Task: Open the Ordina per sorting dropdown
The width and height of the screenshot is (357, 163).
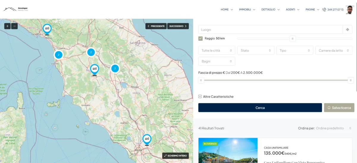Action: (x=333, y=128)
